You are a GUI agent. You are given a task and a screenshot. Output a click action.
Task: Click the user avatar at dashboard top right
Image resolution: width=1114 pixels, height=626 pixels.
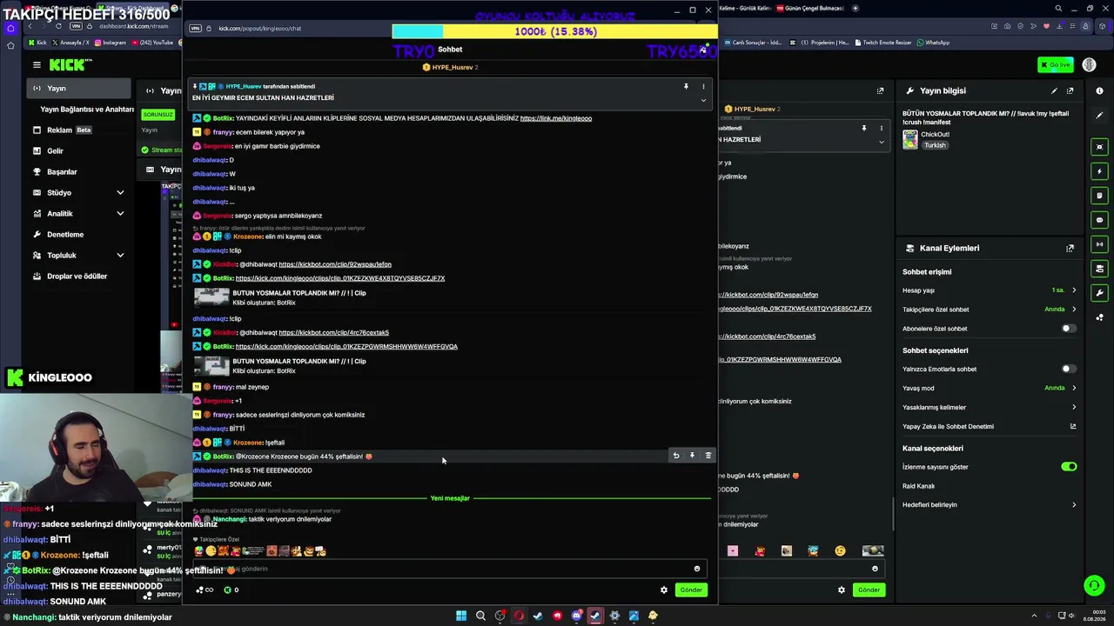(1089, 64)
